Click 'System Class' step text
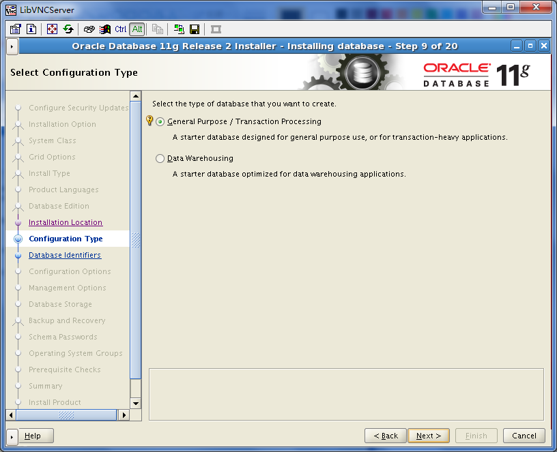This screenshot has width=557, height=452. pyautogui.click(x=52, y=140)
